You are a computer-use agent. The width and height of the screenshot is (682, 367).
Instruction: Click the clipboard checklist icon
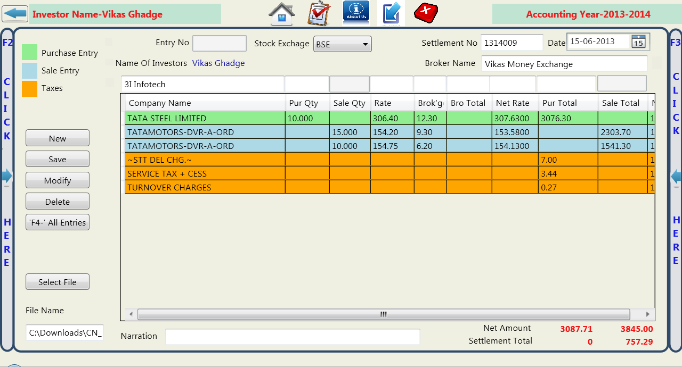click(319, 14)
